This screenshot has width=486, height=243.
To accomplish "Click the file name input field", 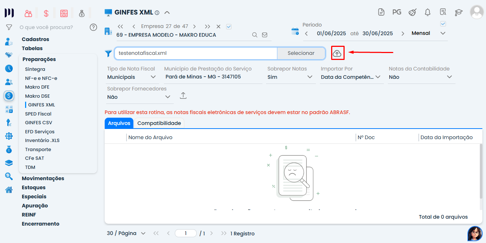I will (196, 53).
